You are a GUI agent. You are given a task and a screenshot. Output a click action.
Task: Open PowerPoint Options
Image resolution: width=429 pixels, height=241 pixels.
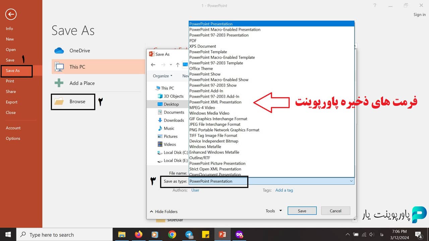point(13,138)
